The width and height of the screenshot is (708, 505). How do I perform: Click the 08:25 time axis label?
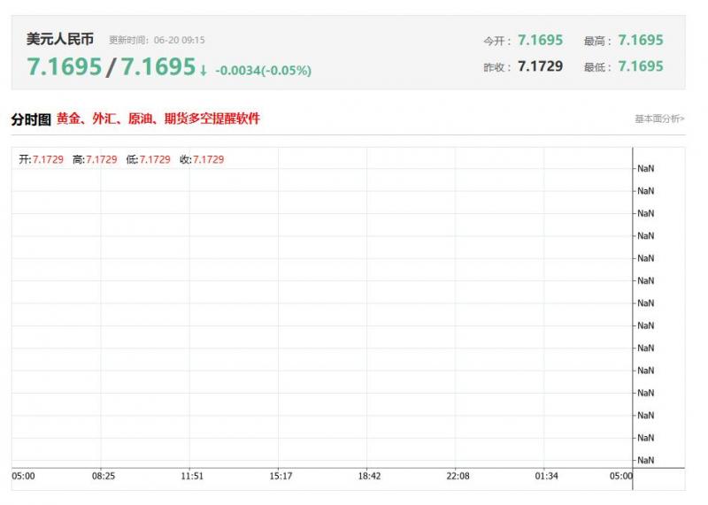pyautogui.click(x=104, y=476)
